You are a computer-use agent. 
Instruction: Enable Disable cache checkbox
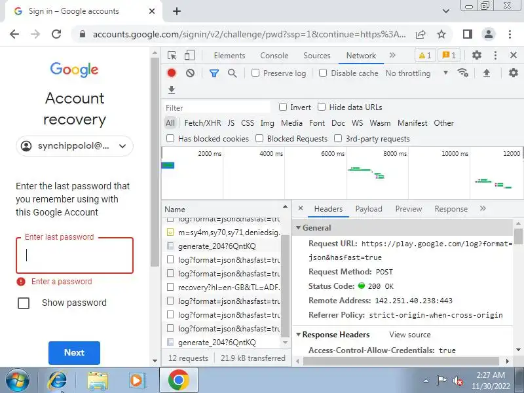pyautogui.click(x=323, y=73)
